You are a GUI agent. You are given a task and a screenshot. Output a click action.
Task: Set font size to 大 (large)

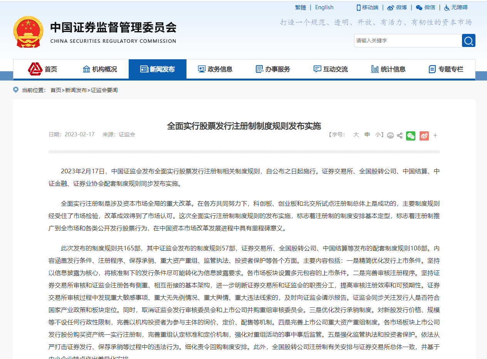coord(356,134)
